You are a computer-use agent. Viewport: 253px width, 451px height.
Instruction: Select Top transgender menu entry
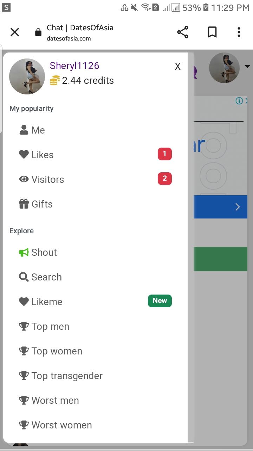pos(67,376)
